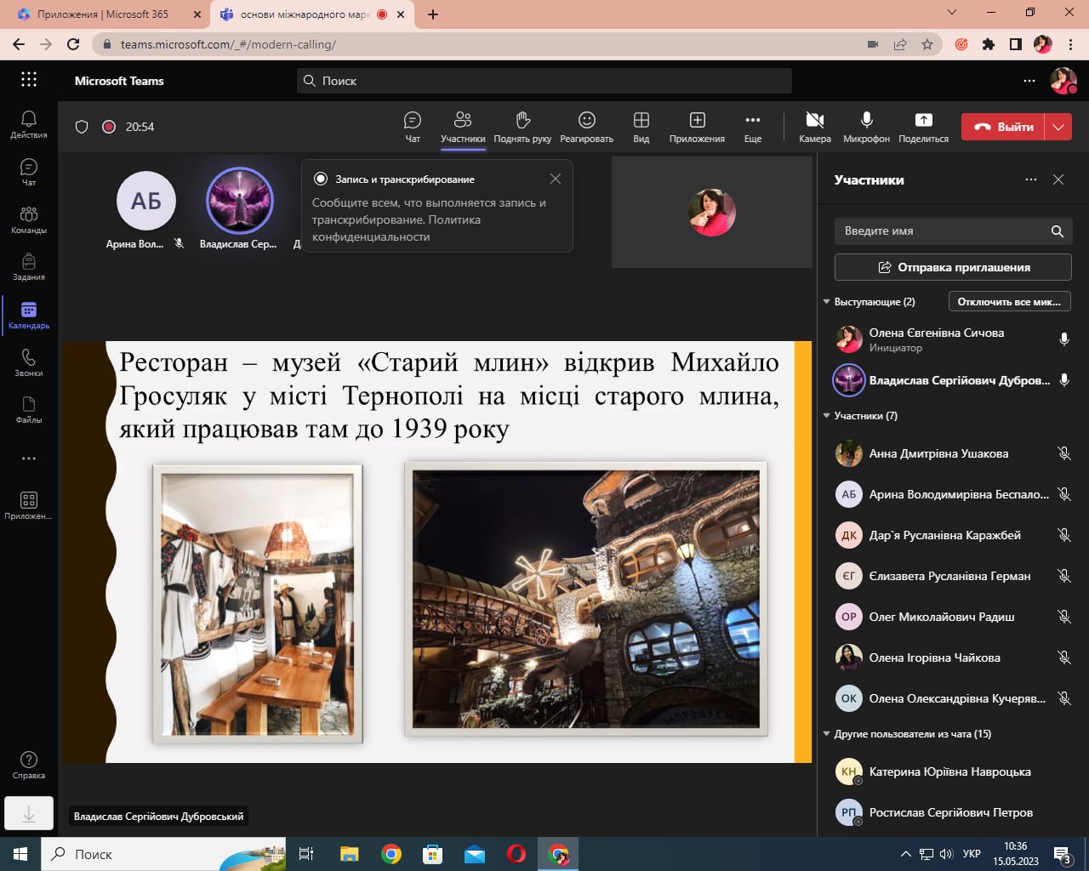Screen dimensions: 1089x871
Task: Open the Reactions menu
Action: pyautogui.click(x=586, y=127)
